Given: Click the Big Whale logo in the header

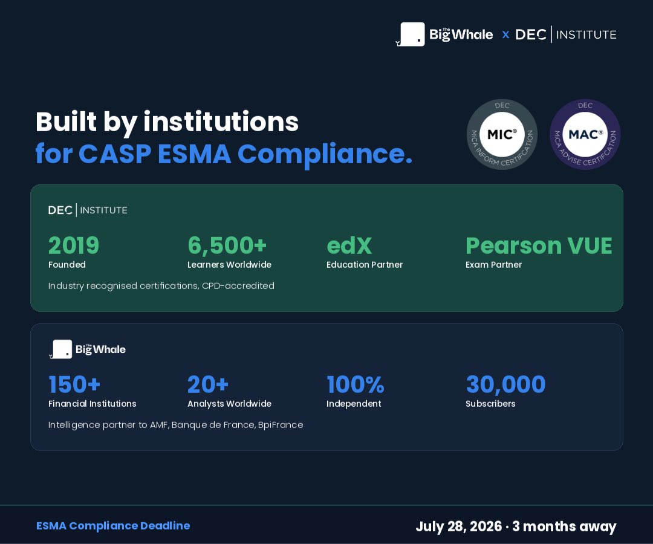Looking at the screenshot, I should click(x=446, y=34).
